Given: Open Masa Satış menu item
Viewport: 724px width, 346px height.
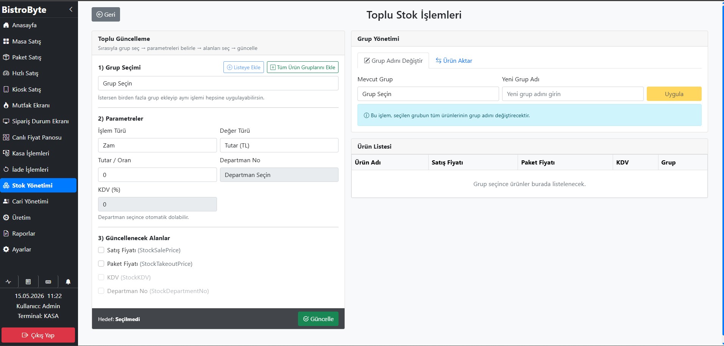Looking at the screenshot, I should tap(38, 41).
